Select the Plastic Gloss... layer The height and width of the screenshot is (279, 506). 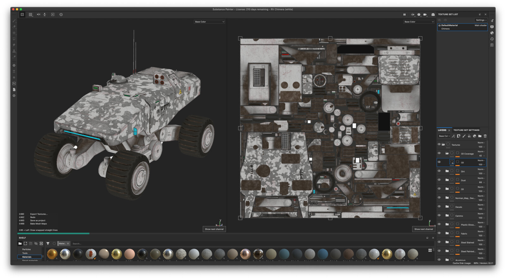[x=461, y=224]
